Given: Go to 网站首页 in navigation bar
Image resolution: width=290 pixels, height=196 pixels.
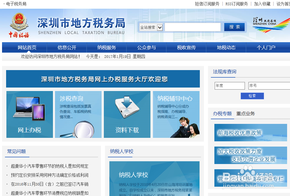Looking at the screenshot, I should 27,47.
